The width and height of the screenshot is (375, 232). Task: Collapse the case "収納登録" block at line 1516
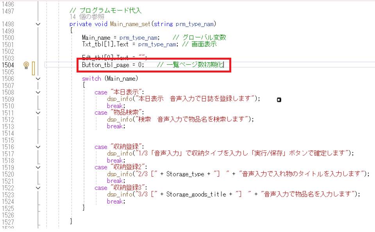[38, 147]
